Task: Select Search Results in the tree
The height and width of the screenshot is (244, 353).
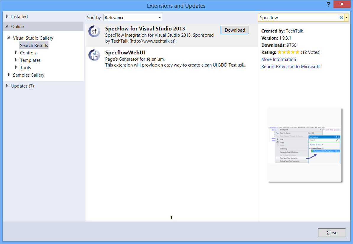Action: pos(34,46)
